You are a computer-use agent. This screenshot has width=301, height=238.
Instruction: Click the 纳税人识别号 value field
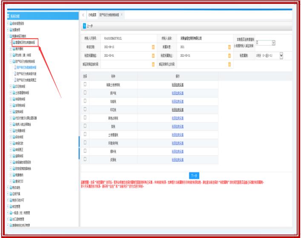(x=129, y=38)
